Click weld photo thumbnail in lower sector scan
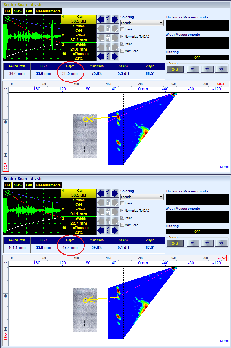 click(x=85, y=310)
